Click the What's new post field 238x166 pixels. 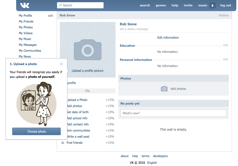pos(173,113)
